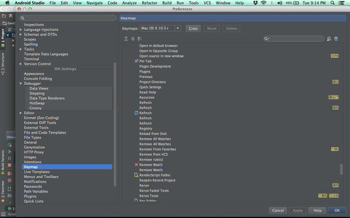Viewport: 350px width, 218px height.
Task: Open the Navigate menu in the menu bar
Action: click(x=94, y=3)
